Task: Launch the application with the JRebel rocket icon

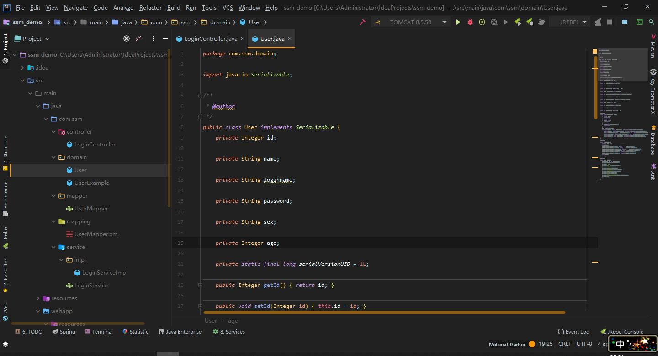Action: coord(518,22)
